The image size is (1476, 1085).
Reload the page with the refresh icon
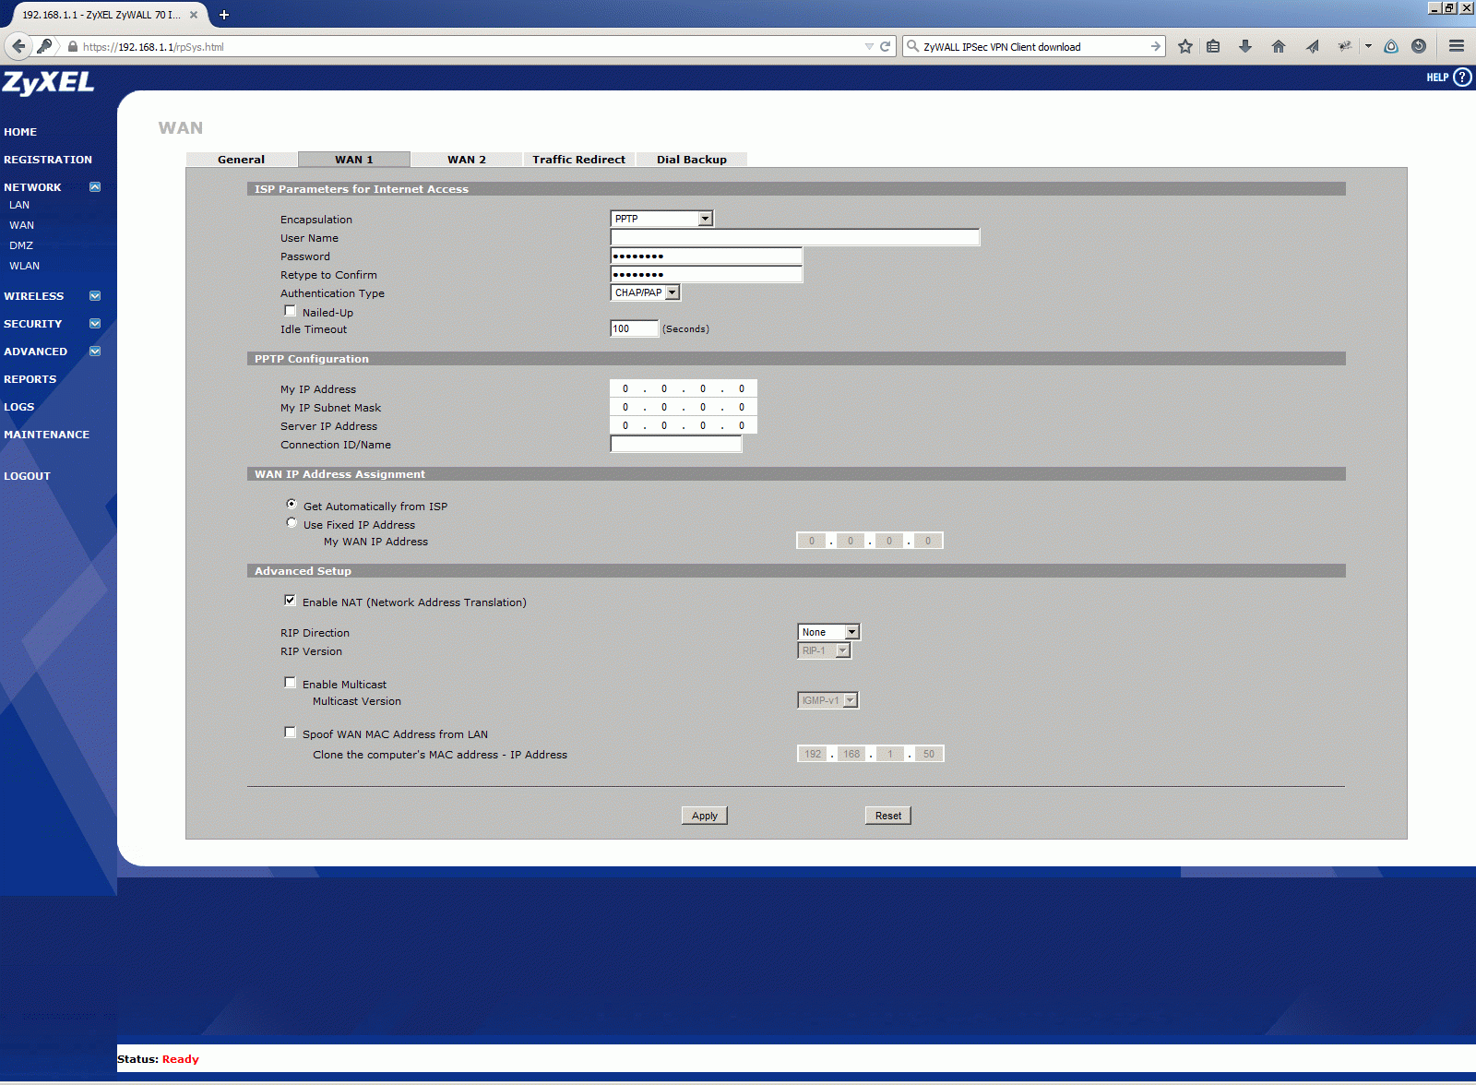point(886,46)
